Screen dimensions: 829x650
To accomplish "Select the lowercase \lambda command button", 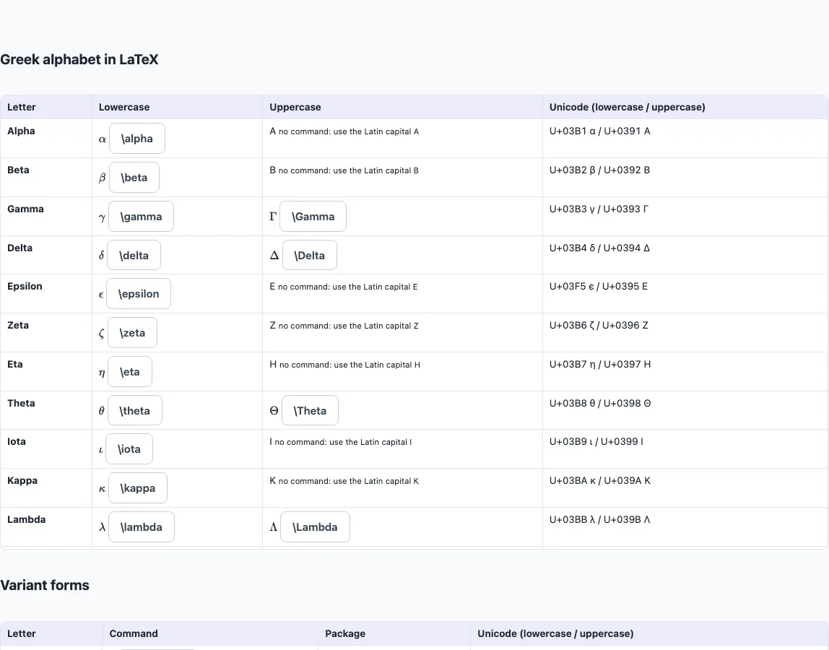I will pyautogui.click(x=141, y=526).
